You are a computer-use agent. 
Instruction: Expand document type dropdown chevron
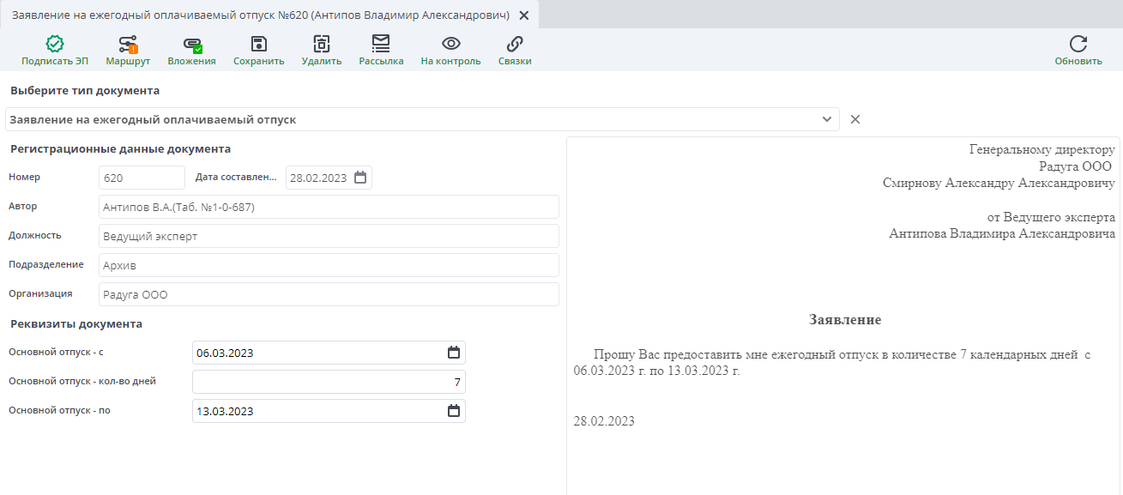(x=827, y=119)
